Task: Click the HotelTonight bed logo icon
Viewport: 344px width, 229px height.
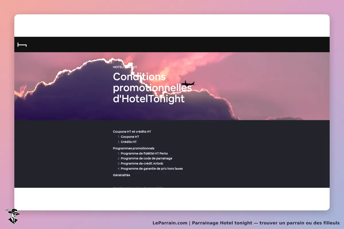Action: tap(22, 45)
